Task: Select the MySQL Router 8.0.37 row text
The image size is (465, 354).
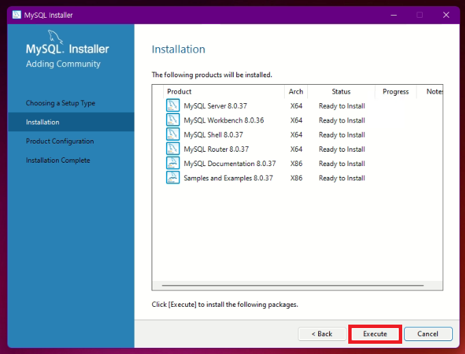Action: pos(216,149)
